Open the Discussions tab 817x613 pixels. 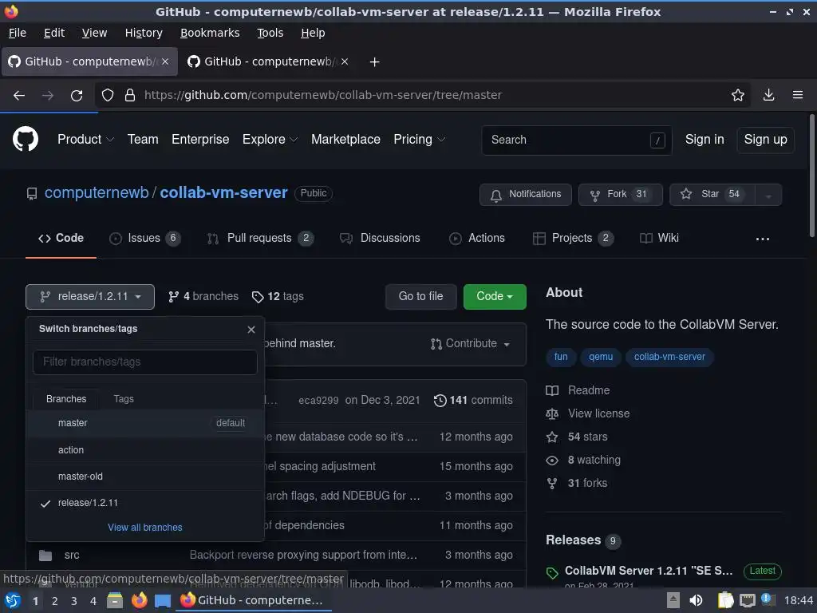pos(380,238)
